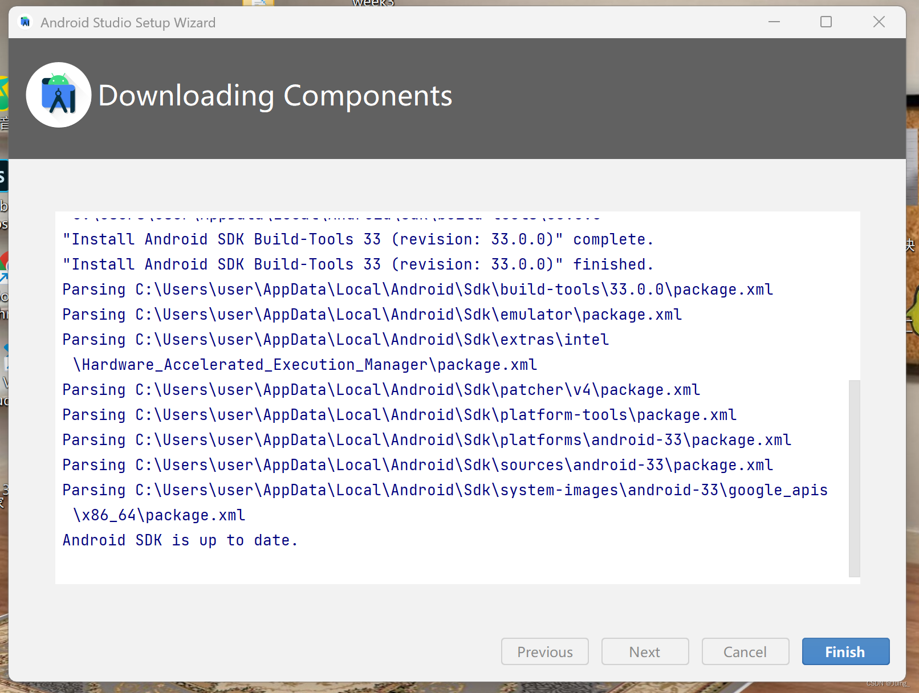Click the 'Android SDK is up to date.' line
The image size is (919, 693).
pyautogui.click(x=180, y=540)
